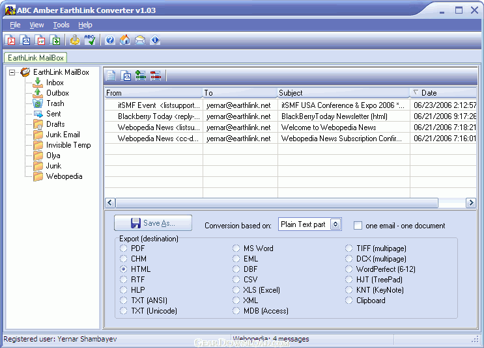Select the Invisible Temp folder
This screenshot has height=348, width=484.
point(68,145)
